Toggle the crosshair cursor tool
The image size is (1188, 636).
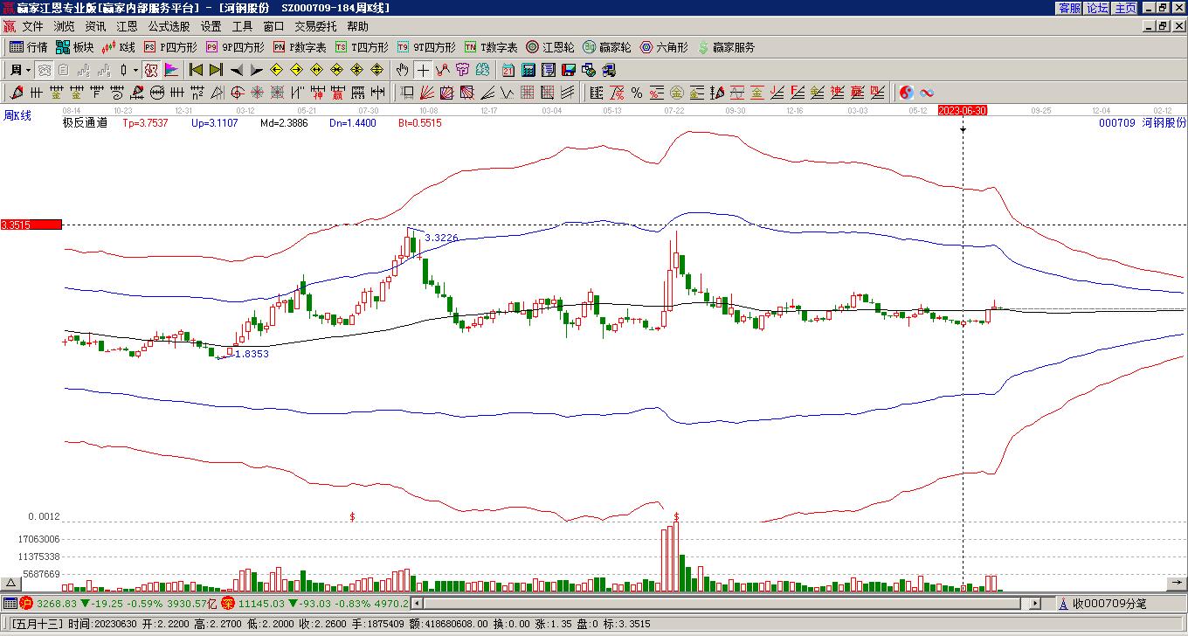point(423,70)
